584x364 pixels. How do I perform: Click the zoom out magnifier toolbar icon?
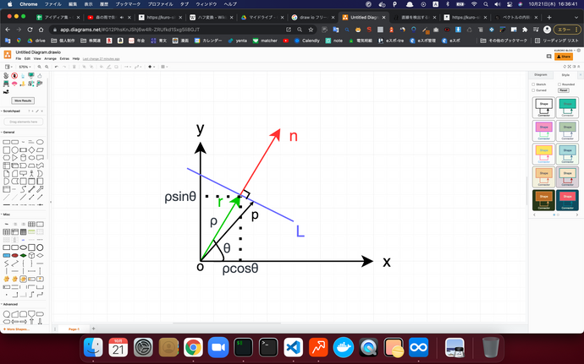point(47,67)
